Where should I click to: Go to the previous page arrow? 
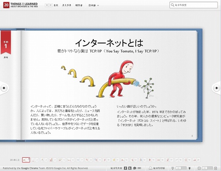click(x=4, y=88)
